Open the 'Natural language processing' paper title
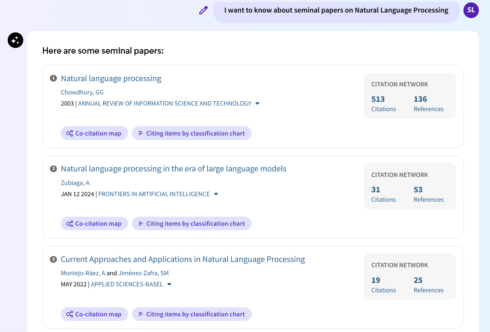This screenshot has height=332, width=490. 111,79
